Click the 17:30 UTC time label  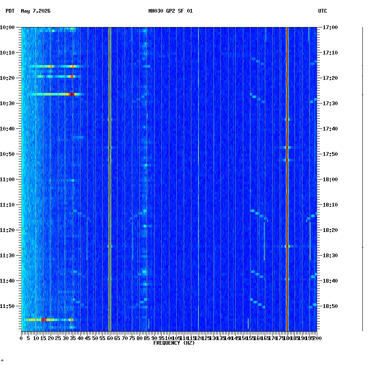(x=330, y=104)
